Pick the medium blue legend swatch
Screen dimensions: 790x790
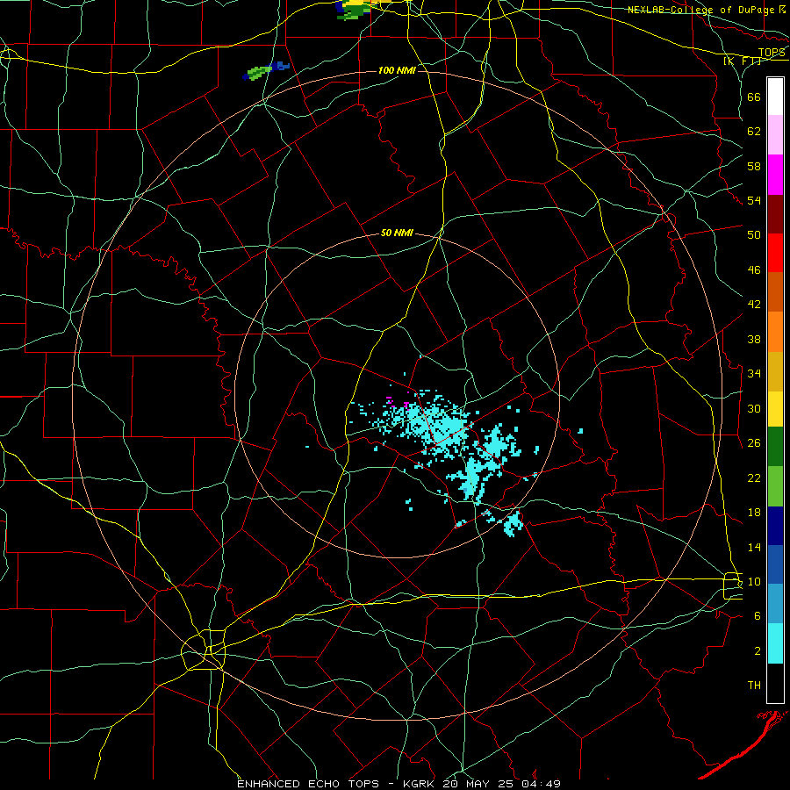tap(775, 564)
